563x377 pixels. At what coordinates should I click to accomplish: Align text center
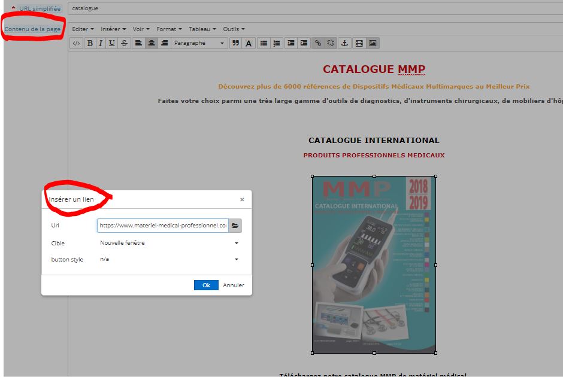[x=152, y=44]
